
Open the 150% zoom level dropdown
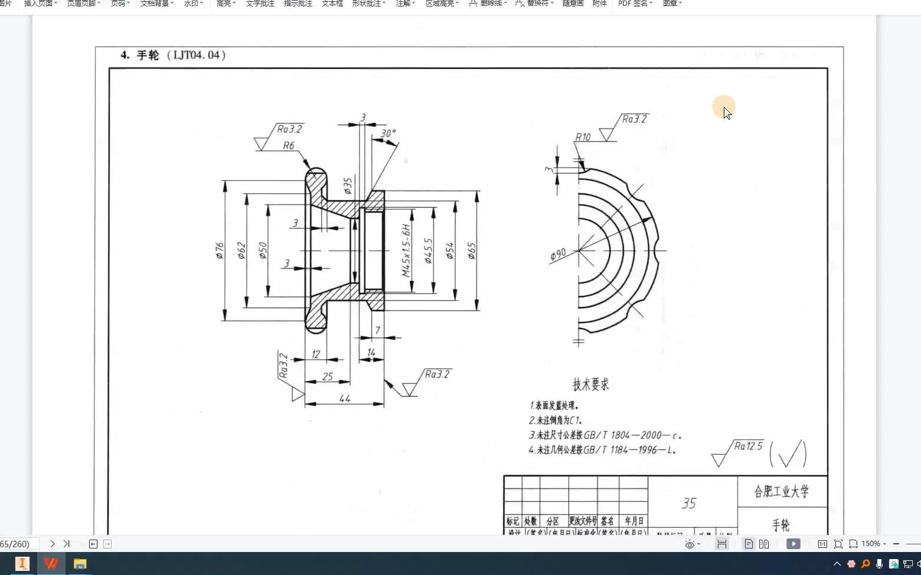874,544
